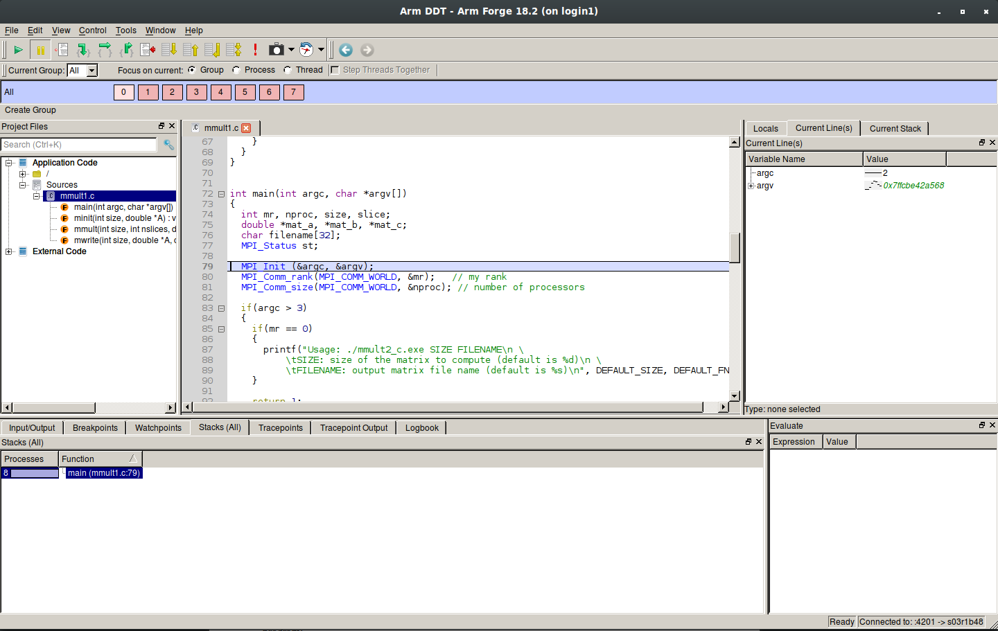Image resolution: width=998 pixels, height=631 pixels.
Task: Click the Project Files search field
Action: pos(79,144)
